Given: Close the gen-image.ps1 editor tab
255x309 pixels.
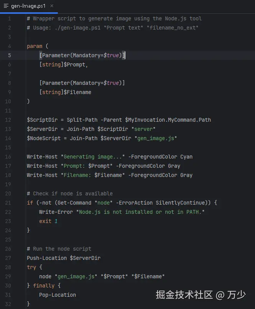Looking at the screenshot, I should pyautogui.click(x=52, y=6).
